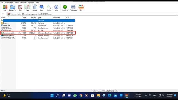Click the Omnimo10.zip archive path field
This screenshot has width=178, height=100.
point(92,14)
